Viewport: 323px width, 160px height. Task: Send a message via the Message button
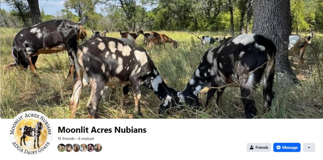coord(287,147)
